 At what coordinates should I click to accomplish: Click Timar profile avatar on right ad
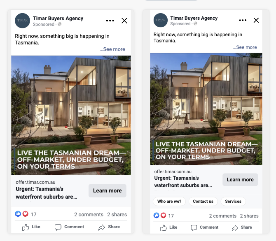point(161,20)
